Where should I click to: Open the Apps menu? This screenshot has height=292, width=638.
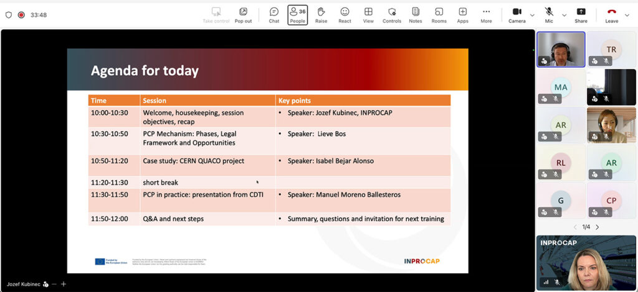462,14
